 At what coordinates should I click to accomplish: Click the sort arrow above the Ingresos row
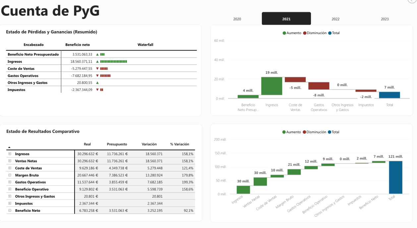pyautogui.click(x=9, y=147)
